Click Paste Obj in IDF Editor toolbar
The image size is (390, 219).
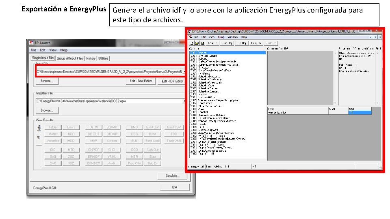271,43
